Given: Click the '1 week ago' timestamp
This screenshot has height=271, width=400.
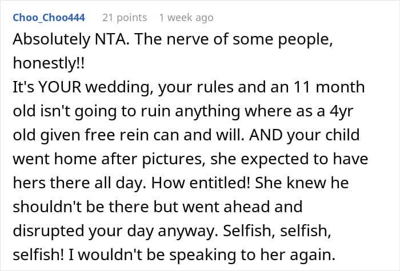Looking at the screenshot, I should tap(186, 18).
